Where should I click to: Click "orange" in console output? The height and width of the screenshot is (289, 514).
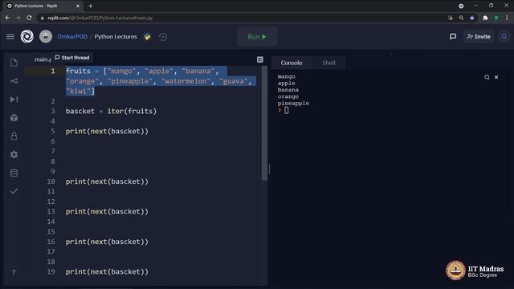[x=288, y=96]
